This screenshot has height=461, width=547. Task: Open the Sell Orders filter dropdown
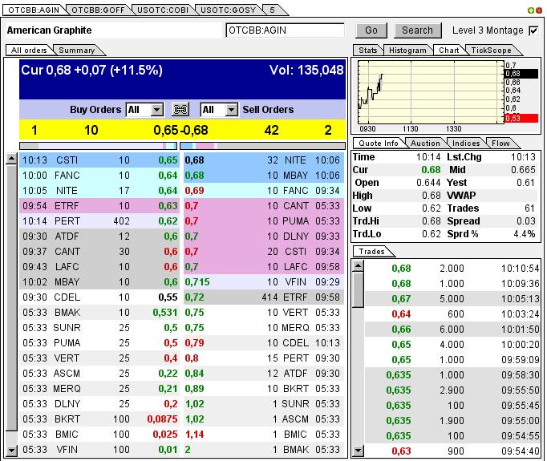coord(231,110)
